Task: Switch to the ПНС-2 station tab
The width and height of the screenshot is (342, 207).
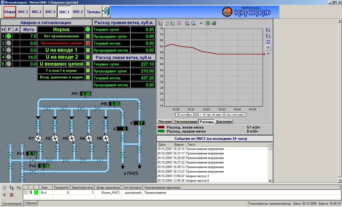Action: click(78, 12)
